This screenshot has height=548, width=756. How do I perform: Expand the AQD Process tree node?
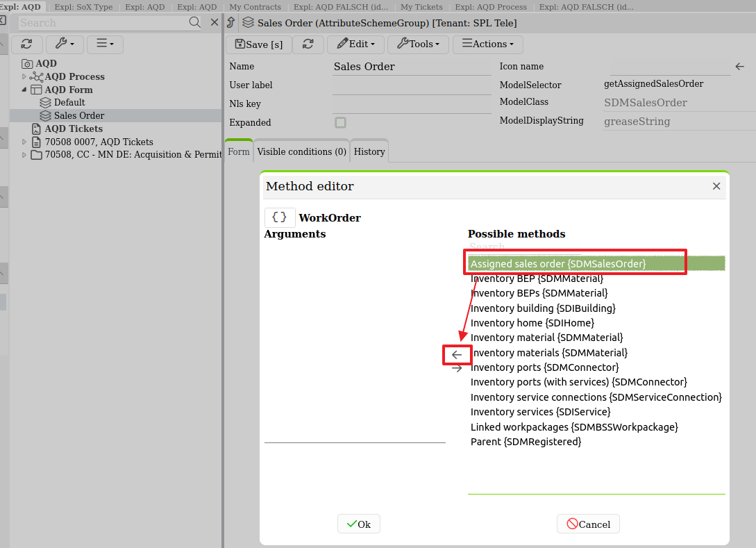point(24,76)
